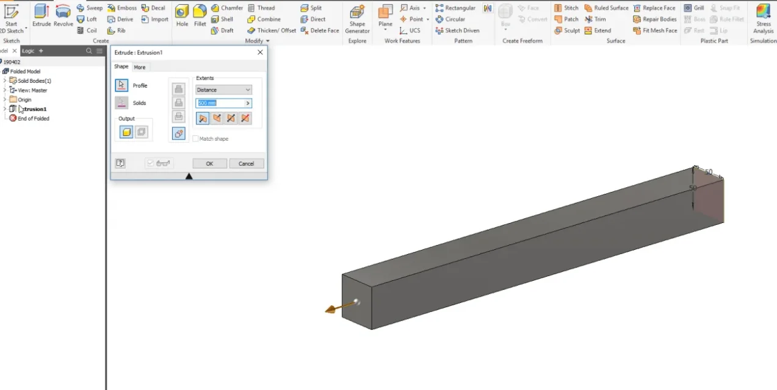Choose the Delete Face tool

pyautogui.click(x=320, y=30)
